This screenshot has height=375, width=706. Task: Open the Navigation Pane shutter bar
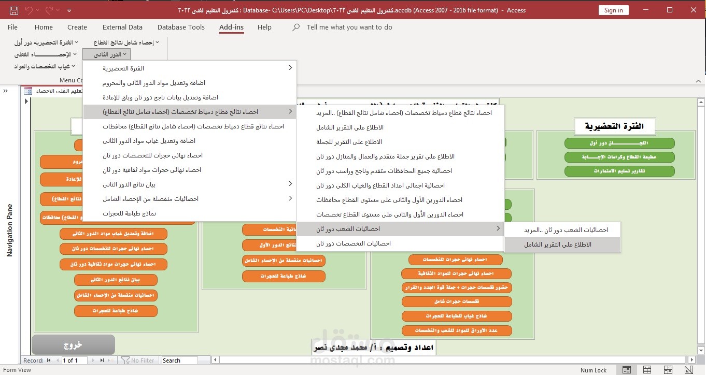click(x=5, y=90)
